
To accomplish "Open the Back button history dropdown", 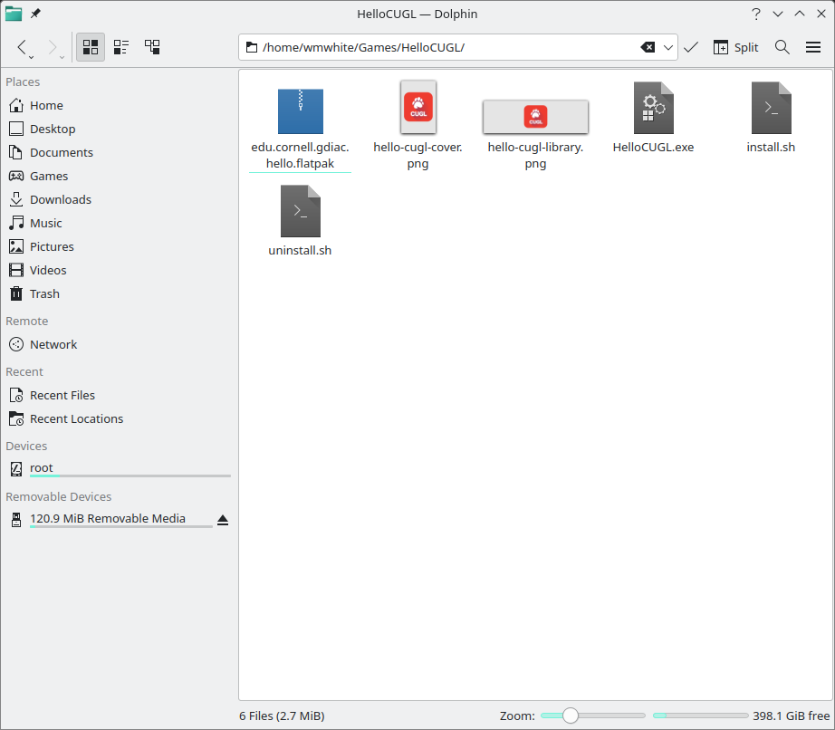I will (x=33, y=57).
